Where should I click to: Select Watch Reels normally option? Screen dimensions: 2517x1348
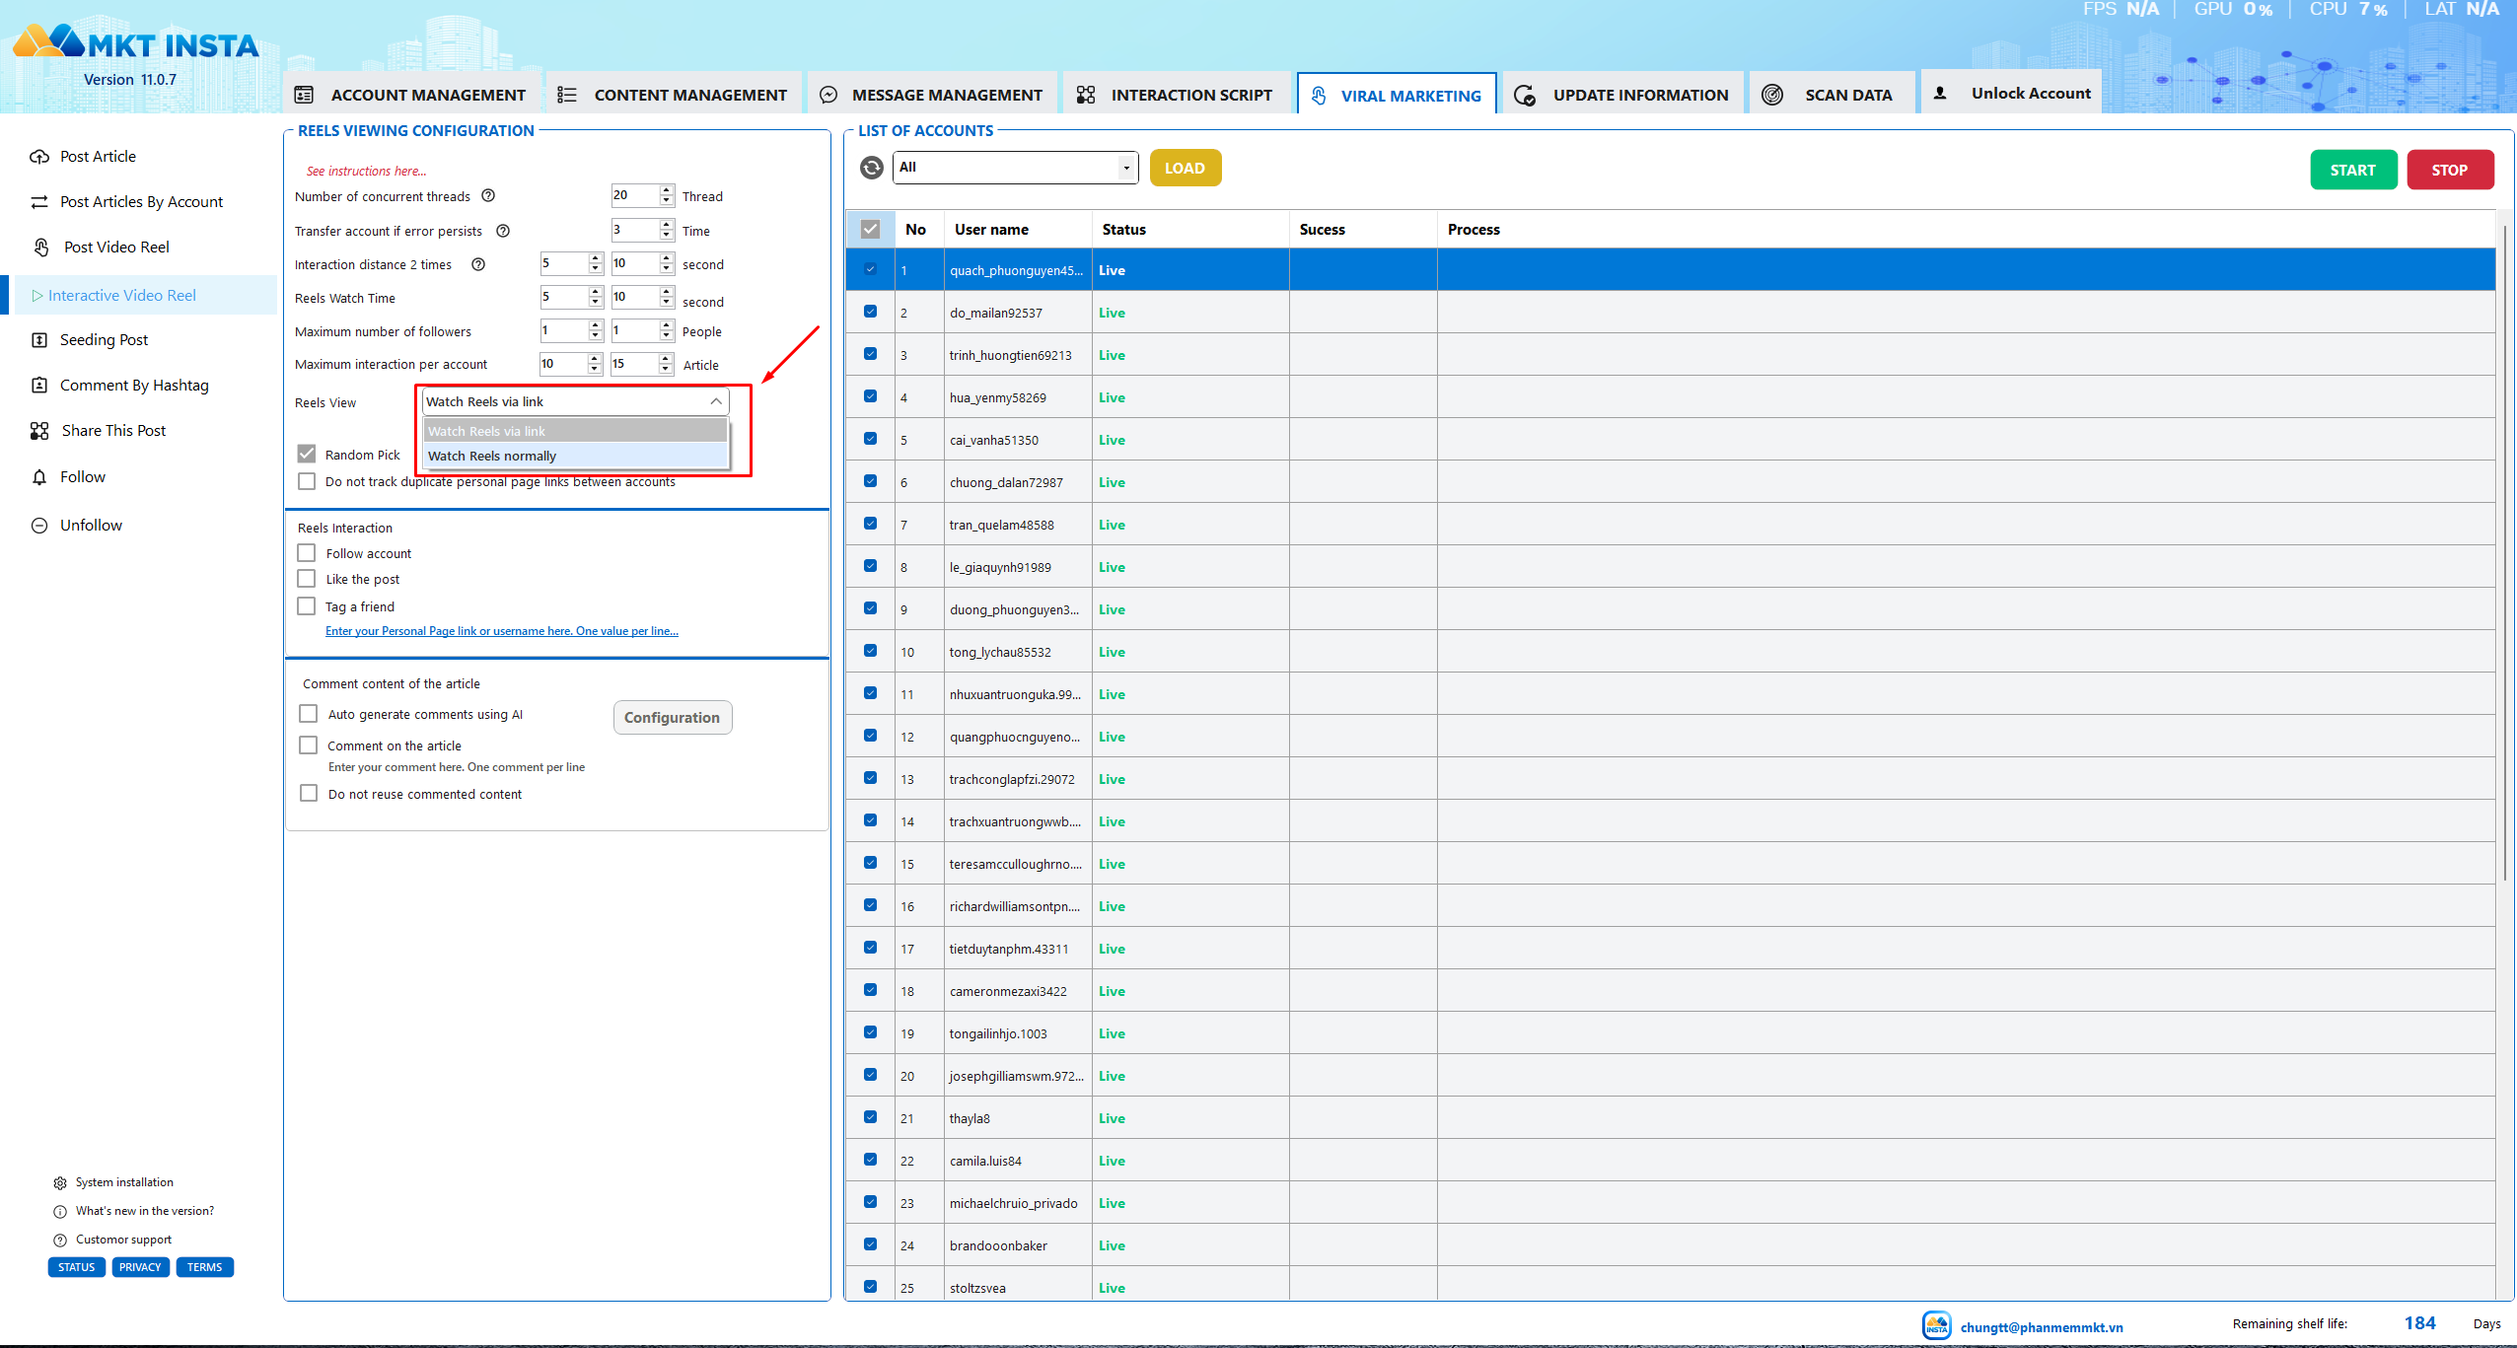click(x=576, y=456)
